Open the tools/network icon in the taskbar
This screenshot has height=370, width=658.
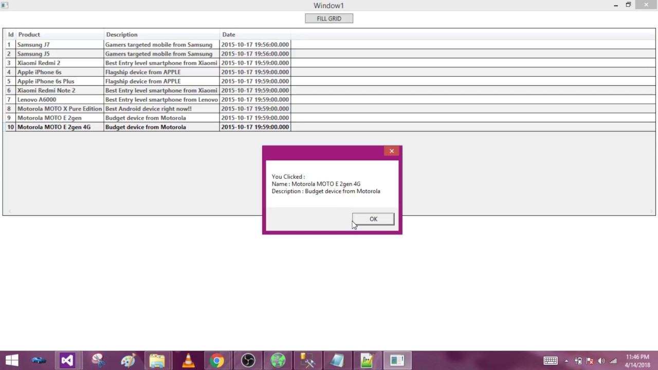[307, 360]
